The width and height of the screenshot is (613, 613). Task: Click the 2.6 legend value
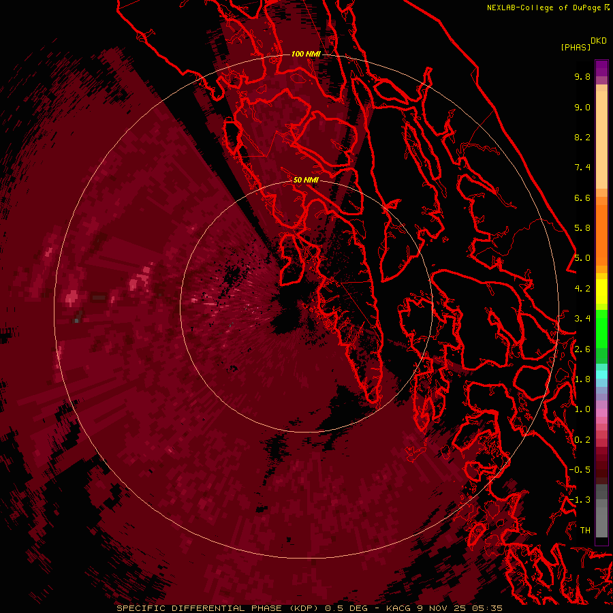point(582,349)
